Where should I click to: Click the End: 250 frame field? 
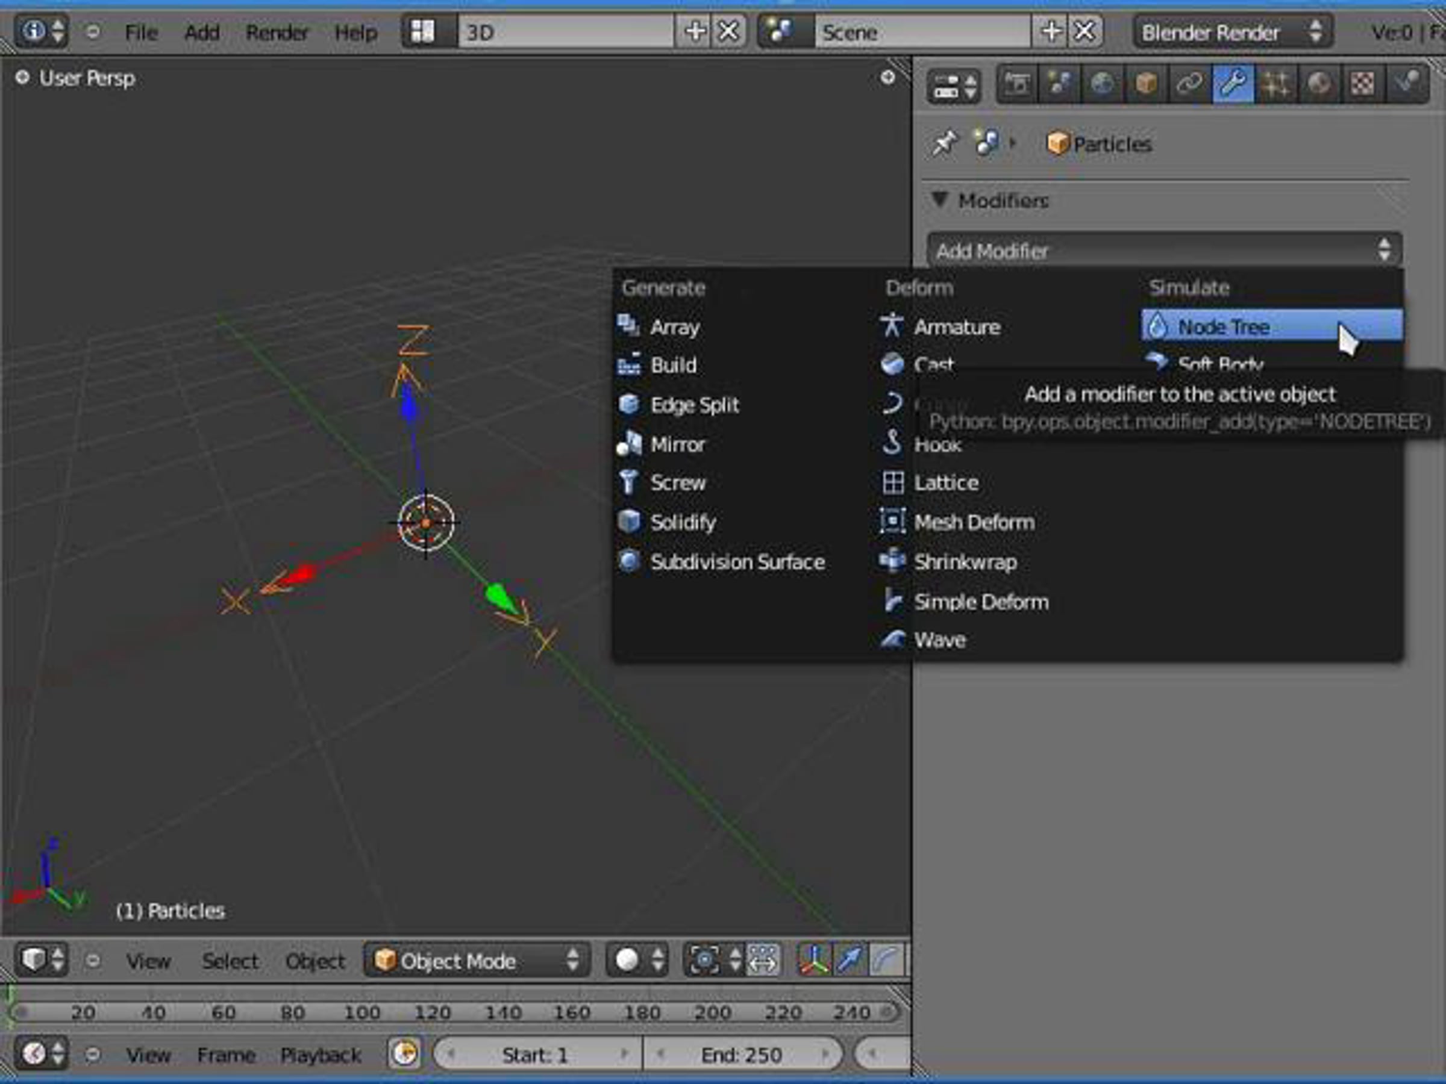tap(742, 1054)
